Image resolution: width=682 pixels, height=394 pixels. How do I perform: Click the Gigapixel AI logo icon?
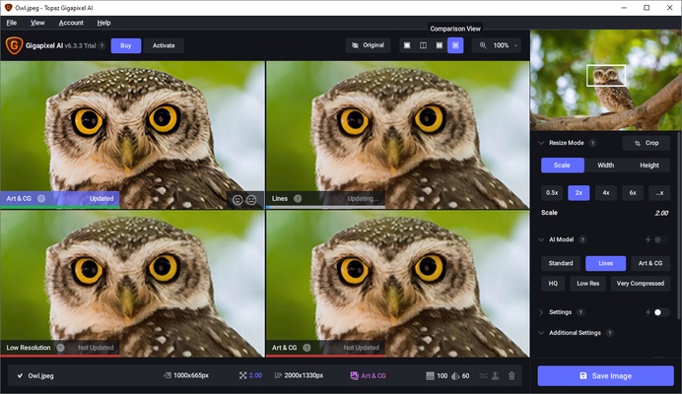[x=14, y=45]
